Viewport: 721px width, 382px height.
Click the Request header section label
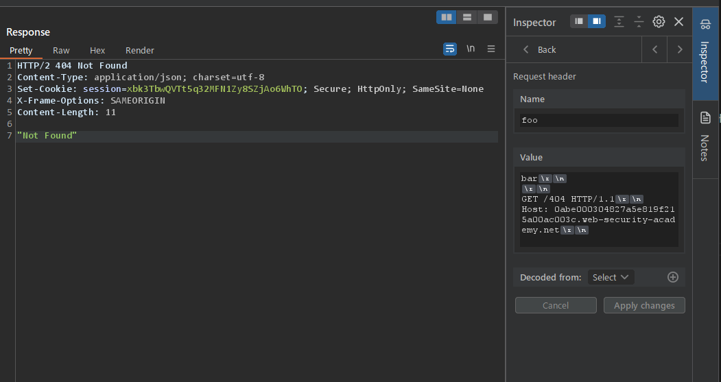tap(545, 76)
